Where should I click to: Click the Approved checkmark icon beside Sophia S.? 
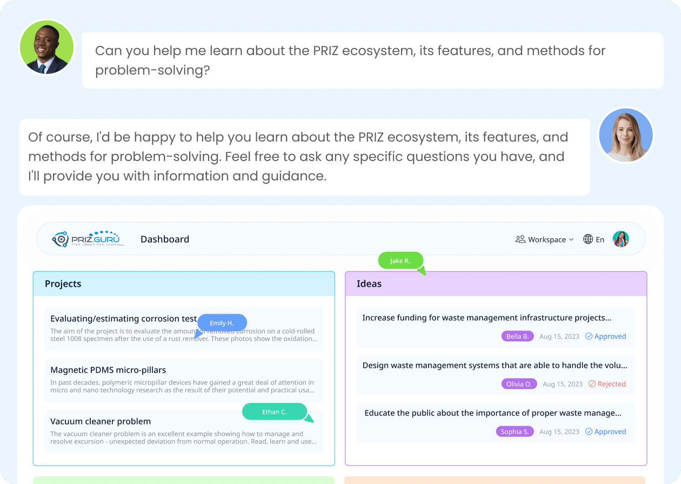tap(589, 432)
